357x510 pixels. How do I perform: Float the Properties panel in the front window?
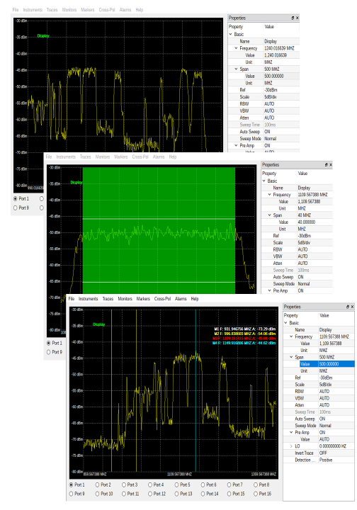348,307
